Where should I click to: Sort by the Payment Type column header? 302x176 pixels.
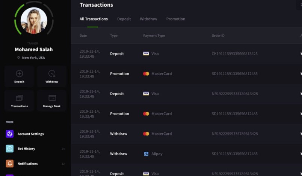(x=154, y=36)
